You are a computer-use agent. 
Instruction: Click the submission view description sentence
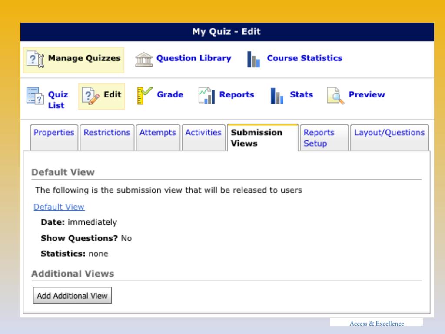pyautogui.click(x=169, y=190)
